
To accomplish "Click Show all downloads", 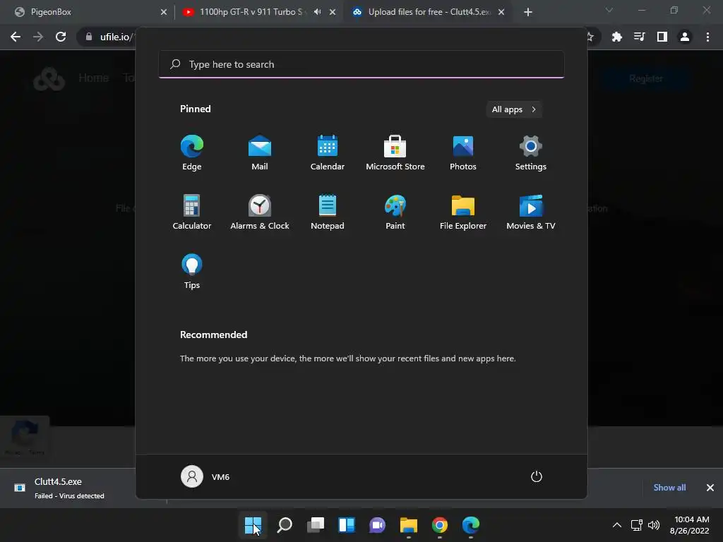I will pyautogui.click(x=669, y=488).
